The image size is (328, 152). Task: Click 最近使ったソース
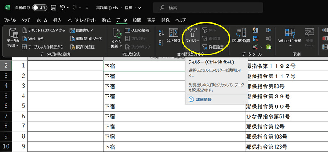[86, 39]
